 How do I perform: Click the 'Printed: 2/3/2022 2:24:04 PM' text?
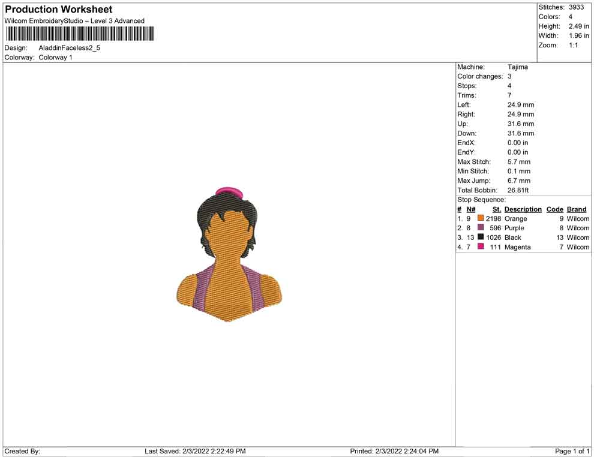click(x=394, y=451)
